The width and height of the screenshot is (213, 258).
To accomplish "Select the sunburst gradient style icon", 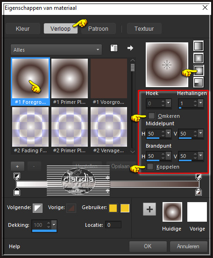I will [x=199, y=70].
